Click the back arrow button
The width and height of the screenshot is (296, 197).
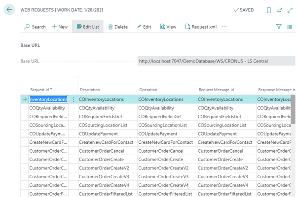pyautogui.click(x=9, y=10)
